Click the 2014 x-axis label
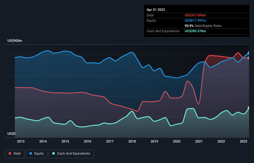254x163 pixels. [43, 141]
